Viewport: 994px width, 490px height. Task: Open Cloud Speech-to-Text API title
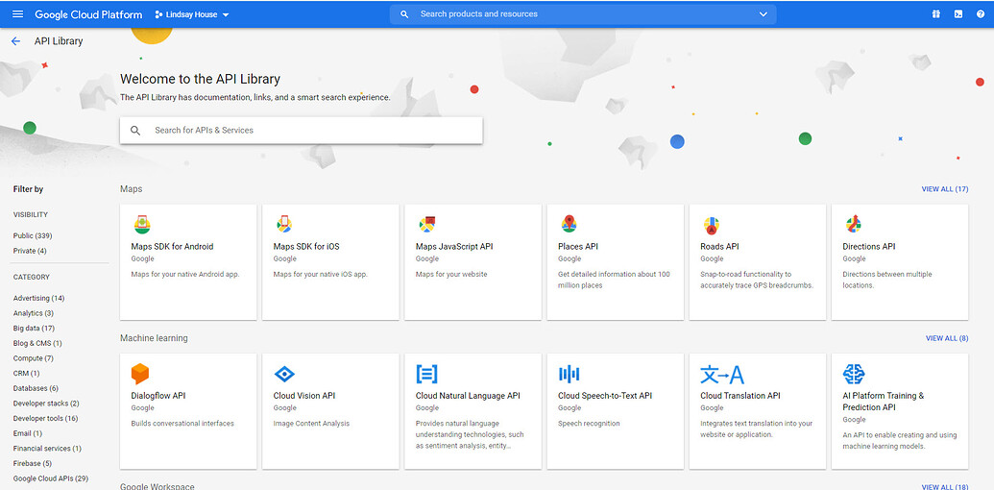[x=605, y=396]
